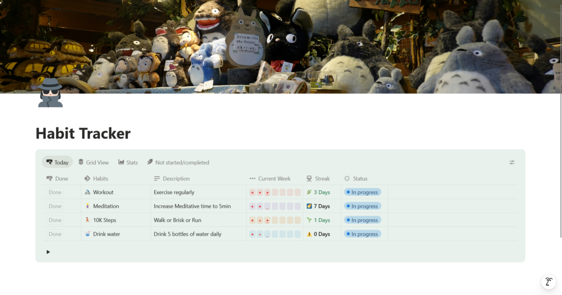562x295 pixels.
Task: Click the runner icon beside 10K Steps
Action: tap(87, 220)
